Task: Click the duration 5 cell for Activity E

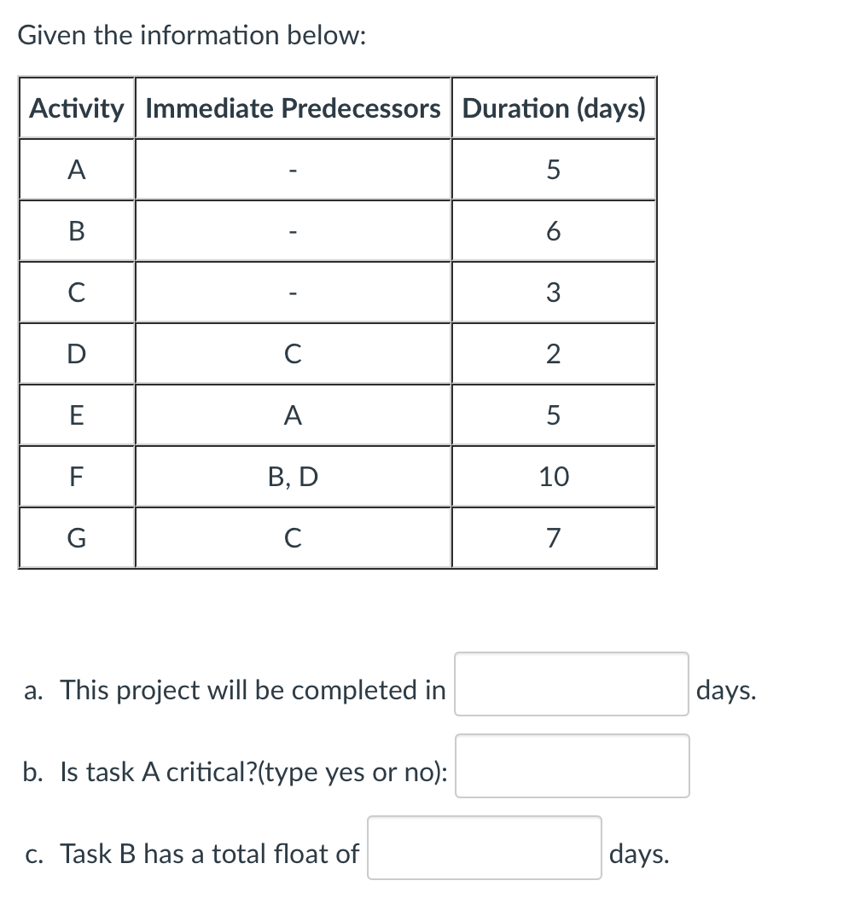Action: [x=553, y=415]
